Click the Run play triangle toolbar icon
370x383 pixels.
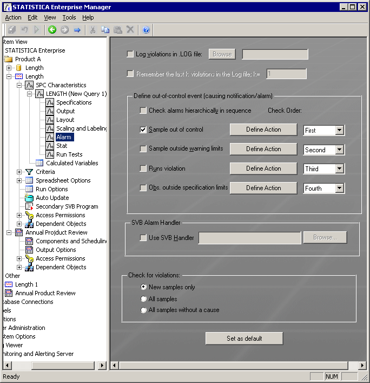(37, 30)
